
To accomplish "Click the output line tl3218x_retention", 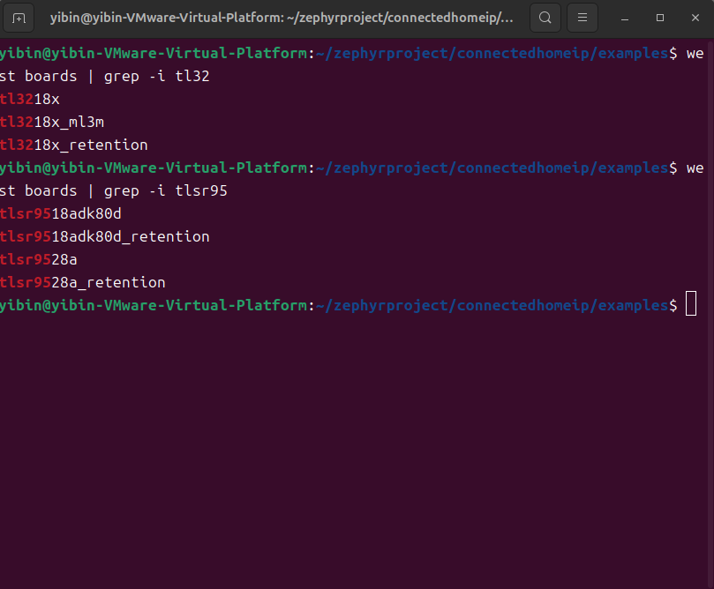I will 74,145.
